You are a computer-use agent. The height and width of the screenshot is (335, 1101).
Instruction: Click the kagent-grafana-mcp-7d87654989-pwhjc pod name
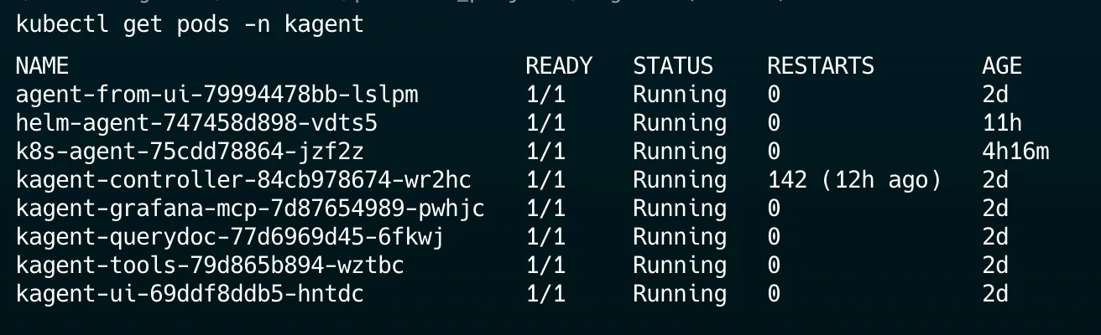point(250,209)
